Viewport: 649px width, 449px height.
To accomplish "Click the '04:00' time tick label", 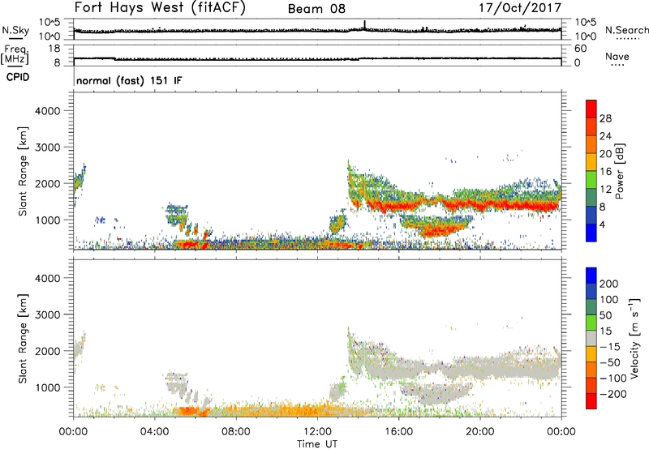I will (155, 432).
